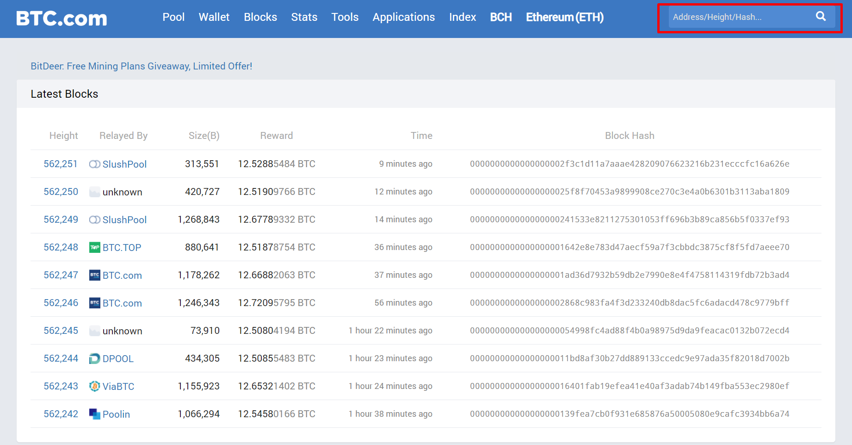Open block height 562,244
The width and height of the screenshot is (852, 445).
pos(61,358)
